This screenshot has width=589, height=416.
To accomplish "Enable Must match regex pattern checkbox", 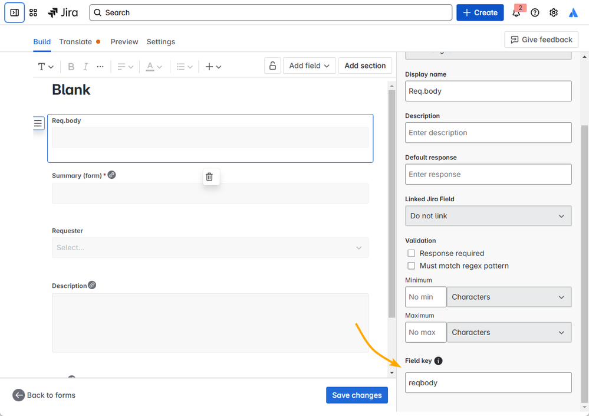I will click(412, 266).
